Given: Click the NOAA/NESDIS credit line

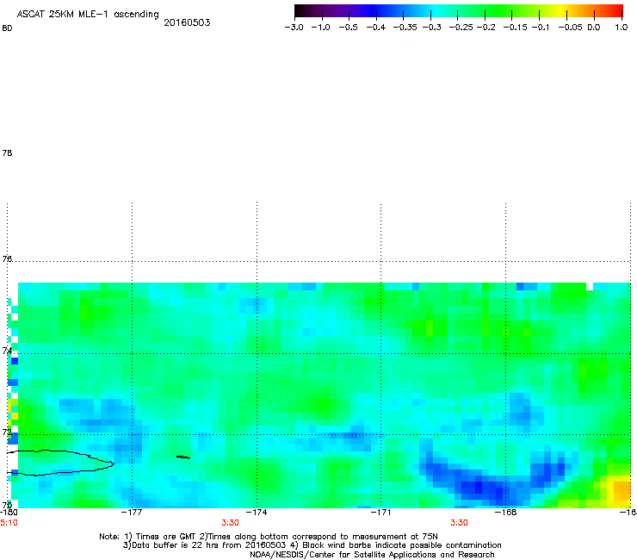Looking at the screenshot, I should [x=372, y=555].
